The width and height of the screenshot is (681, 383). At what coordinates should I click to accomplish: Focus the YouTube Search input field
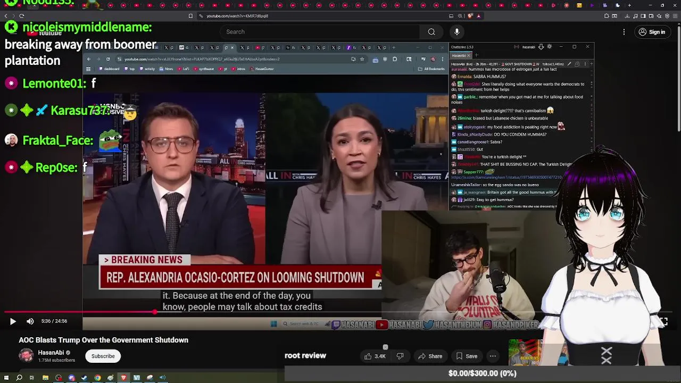pos(320,32)
